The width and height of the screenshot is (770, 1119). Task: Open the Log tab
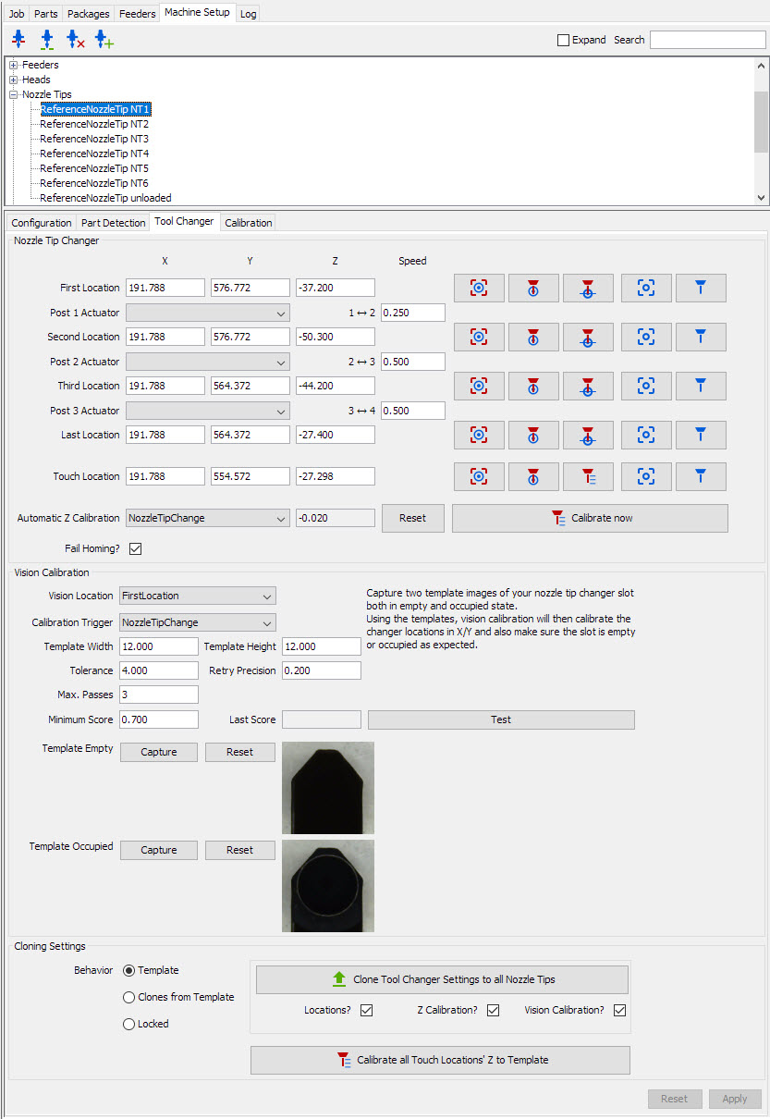(x=248, y=14)
